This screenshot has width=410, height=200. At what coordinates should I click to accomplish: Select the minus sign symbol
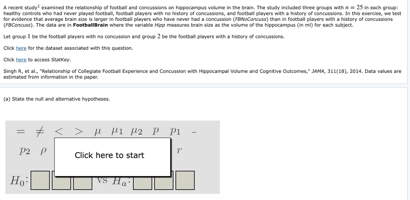click(x=195, y=132)
